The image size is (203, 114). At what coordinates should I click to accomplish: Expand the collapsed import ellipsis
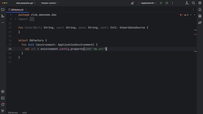(x=32, y=19)
